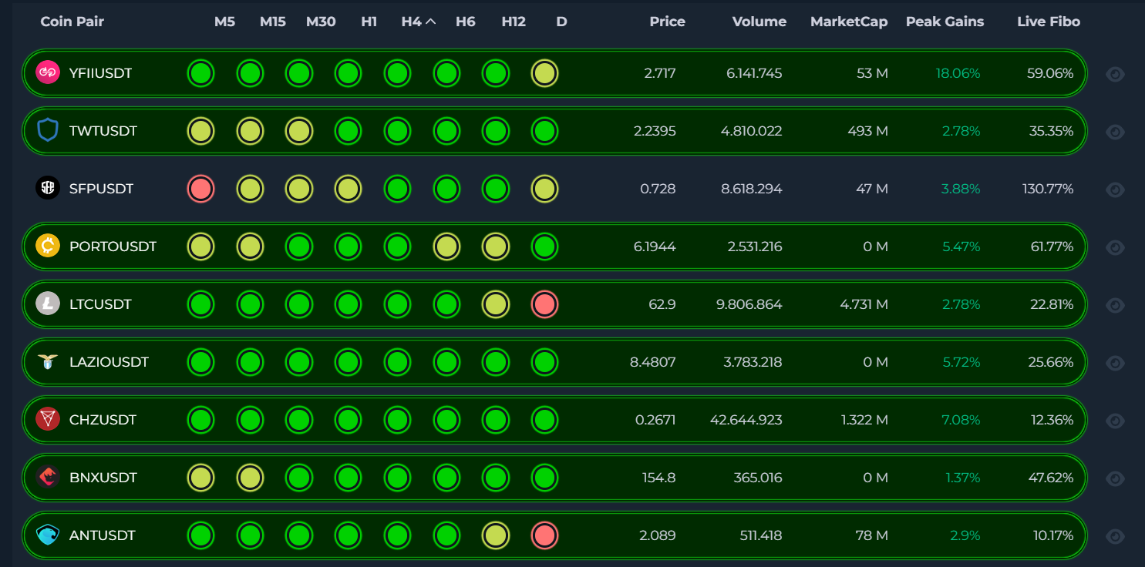Image resolution: width=1145 pixels, height=567 pixels.
Task: Toggle the eye icon for PORTOUSDT
Action: pyautogui.click(x=1115, y=247)
